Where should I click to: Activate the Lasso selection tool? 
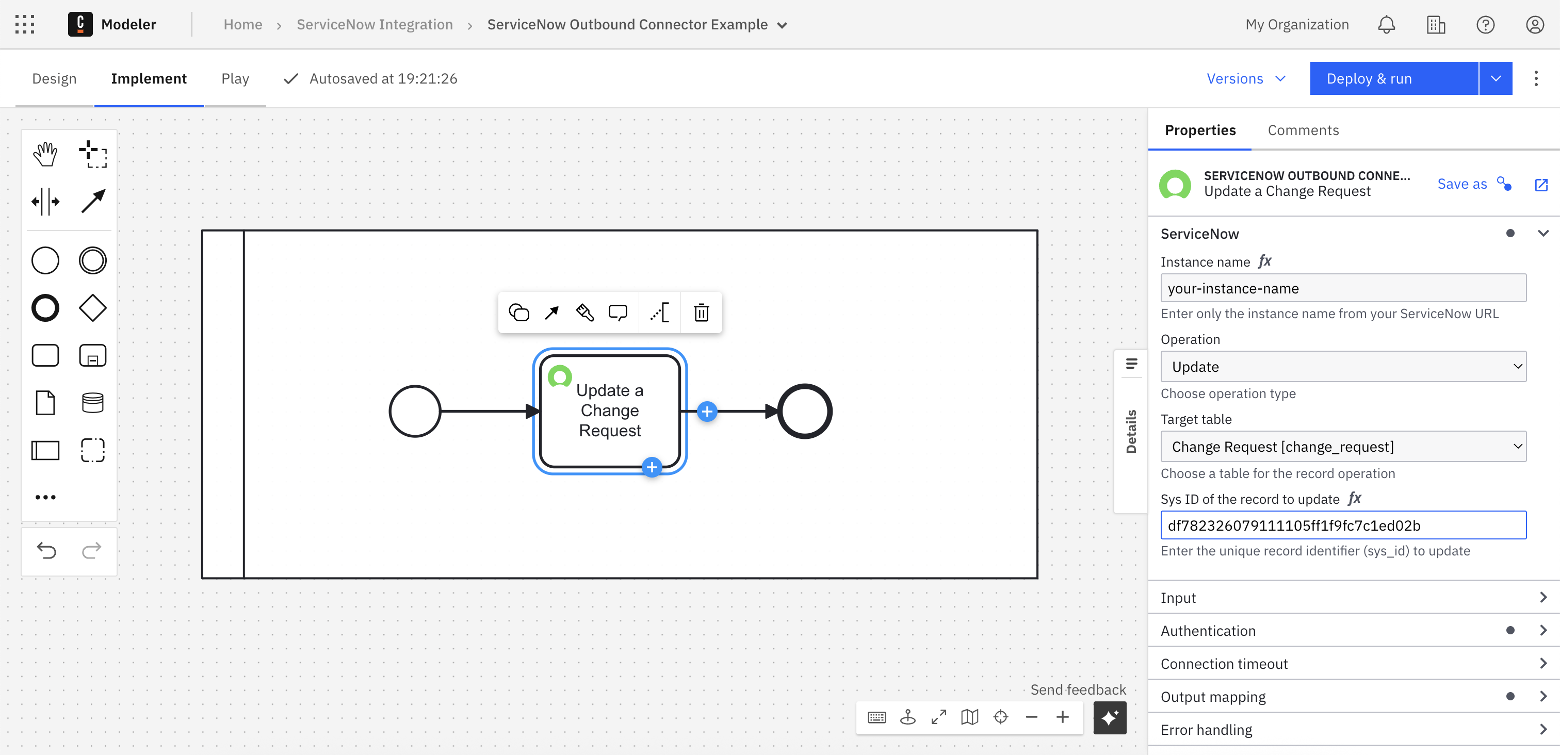pyautogui.click(x=93, y=154)
